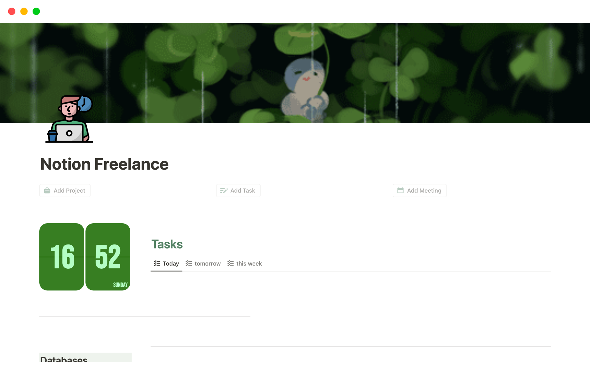Schedule a meeting with Add Meeting
Screen dimensions: 590x368
click(x=419, y=190)
